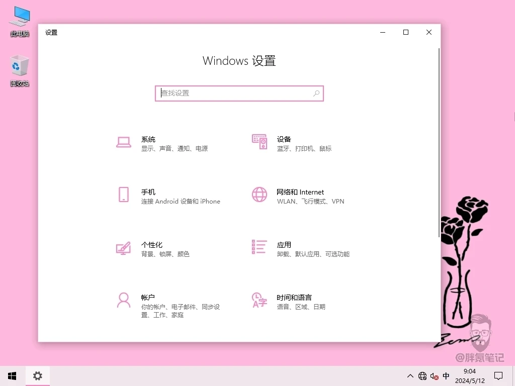Open the 应用 list icon

pyautogui.click(x=259, y=247)
